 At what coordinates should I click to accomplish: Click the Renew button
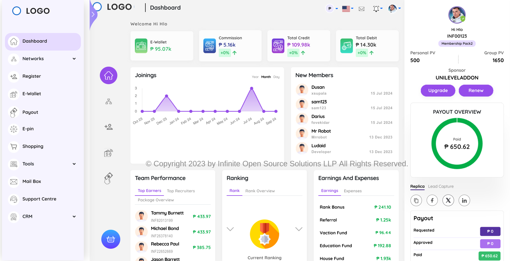pyautogui.click(x=476, y=91)
